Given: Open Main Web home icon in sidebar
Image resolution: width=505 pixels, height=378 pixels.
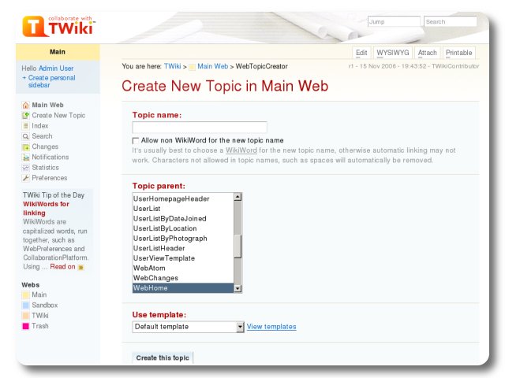Looking at the screenshot, I should 26,105.
